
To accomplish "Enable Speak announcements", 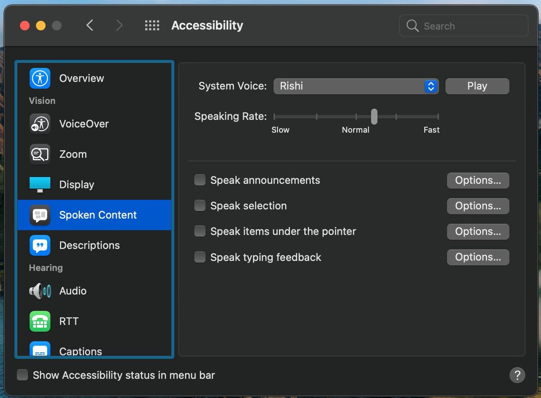I will tap(200, 179).
